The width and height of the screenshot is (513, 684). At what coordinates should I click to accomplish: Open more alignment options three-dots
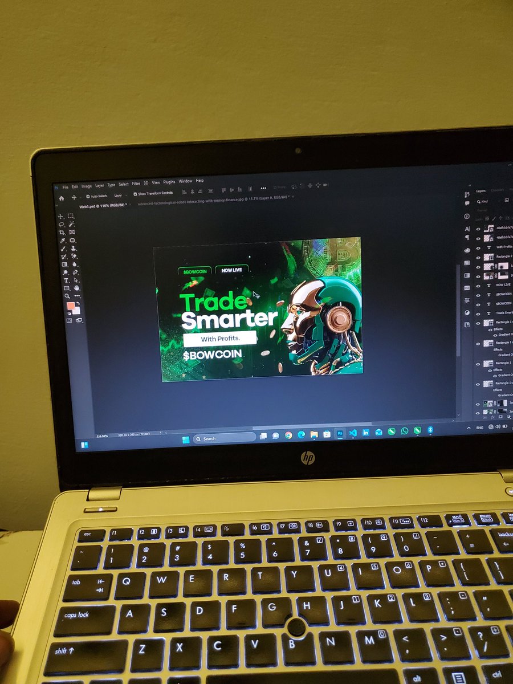[x=263, y=188]
